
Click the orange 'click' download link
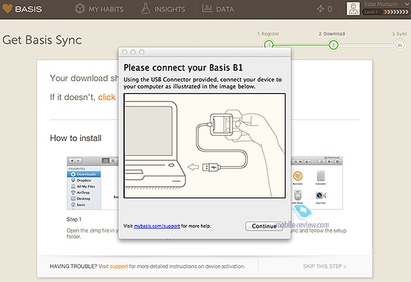106,98
